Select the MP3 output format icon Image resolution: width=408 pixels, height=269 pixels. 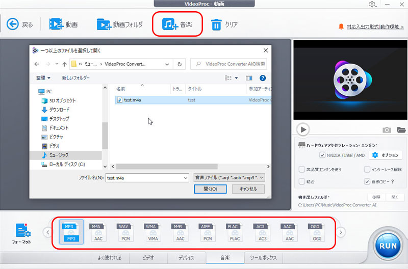click(71, 232)
